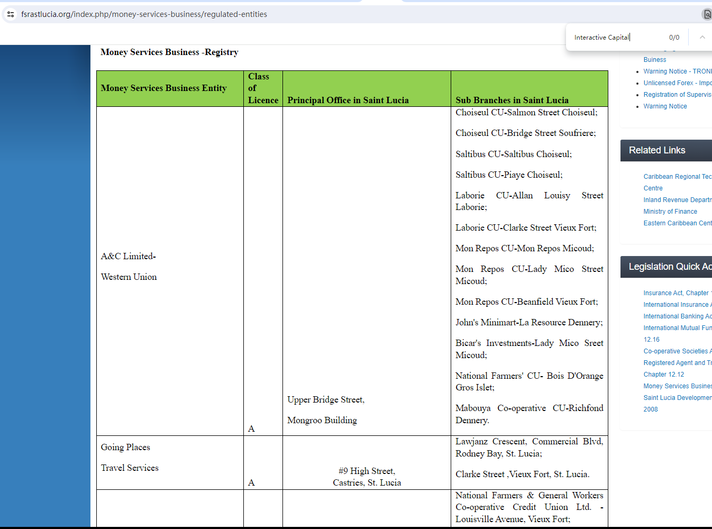Open the International Banking Act link
The width and height of the screenshot is (712, 529).
pyautogui.click(x=678, y=316)
